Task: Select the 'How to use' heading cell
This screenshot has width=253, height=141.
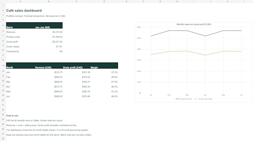Action: (x=12, y=115)
